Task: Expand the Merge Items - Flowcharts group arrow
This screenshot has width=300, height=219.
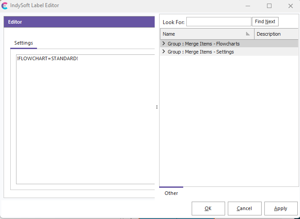Action: [164, 44]
